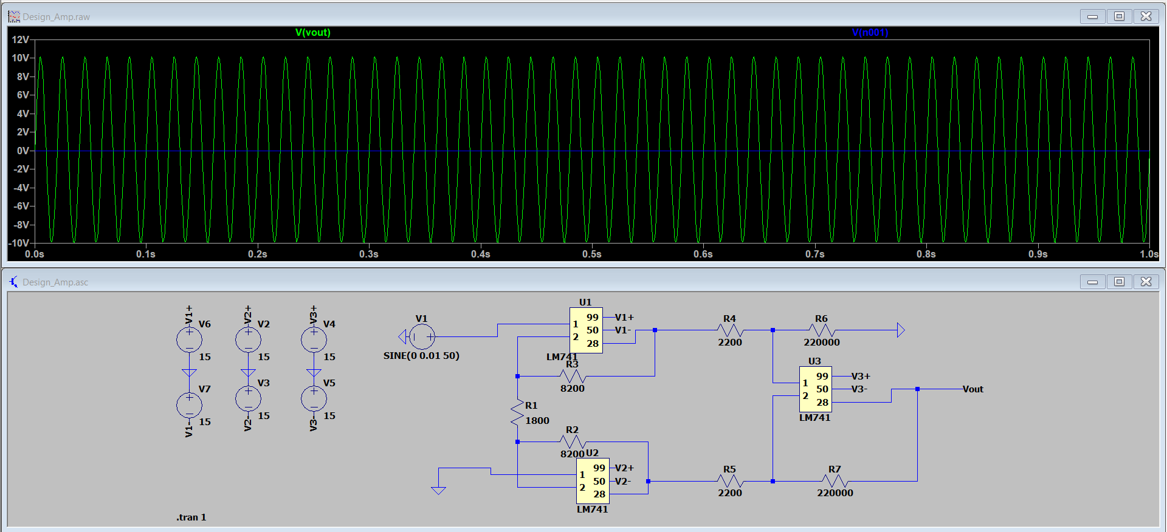Click the V4 voltage source symbol
Image resolution: width=1167 pixels, height=532 pixels.
click(314, 339)
